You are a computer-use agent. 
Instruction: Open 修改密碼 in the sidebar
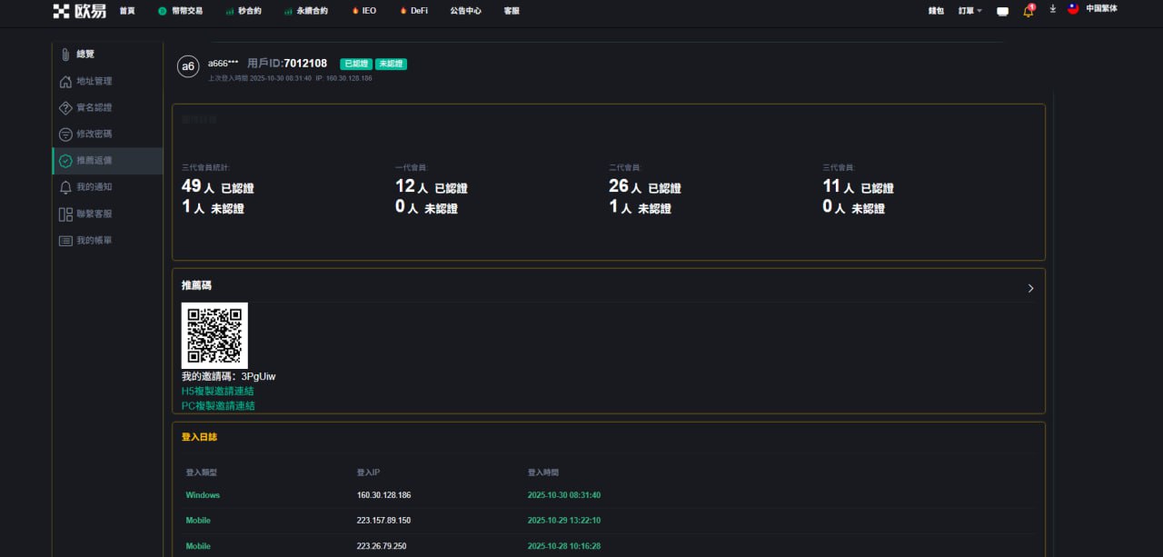pyautogui.click(x=94, y=134)
